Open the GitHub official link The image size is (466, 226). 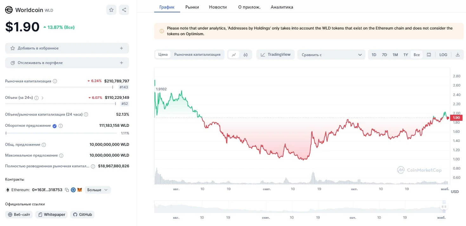(x=82, y=215)
